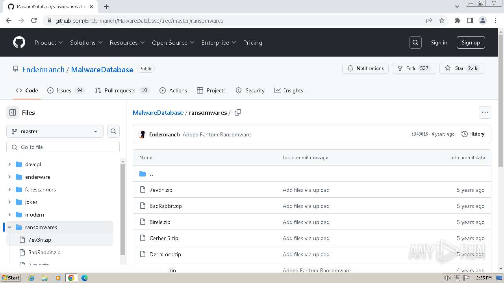Open the Pull requests tab
504x283 pixels.
tap(122, 90)
